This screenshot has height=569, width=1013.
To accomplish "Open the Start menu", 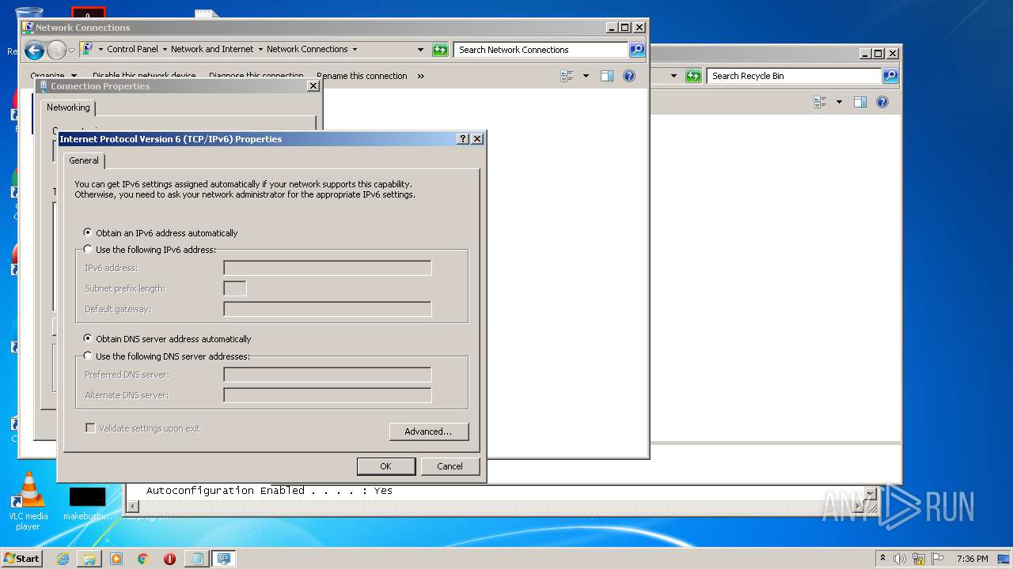I will 21,558.
